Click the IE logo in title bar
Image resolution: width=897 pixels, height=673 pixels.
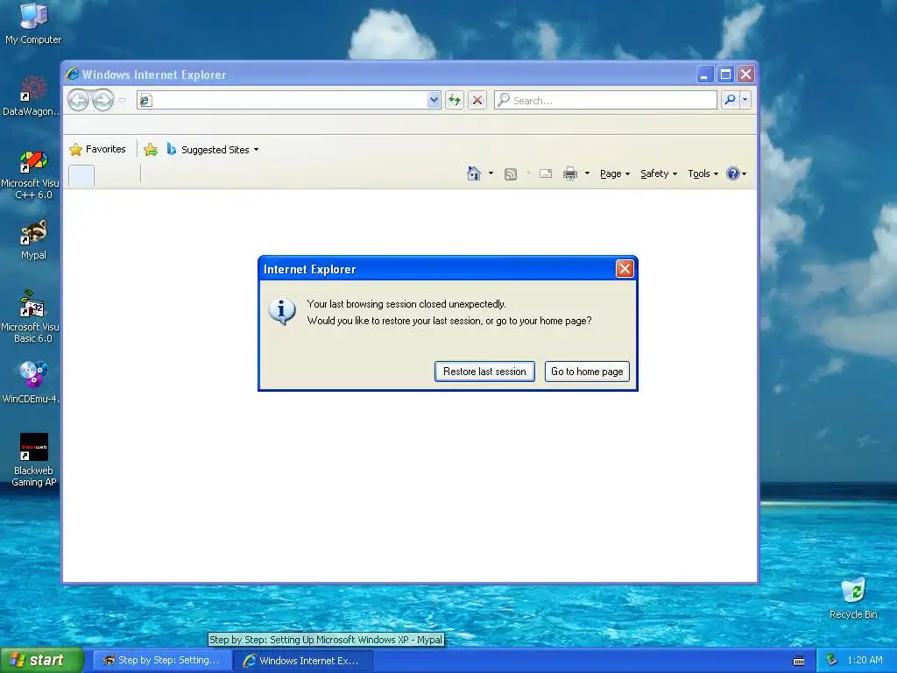[72, 74]
